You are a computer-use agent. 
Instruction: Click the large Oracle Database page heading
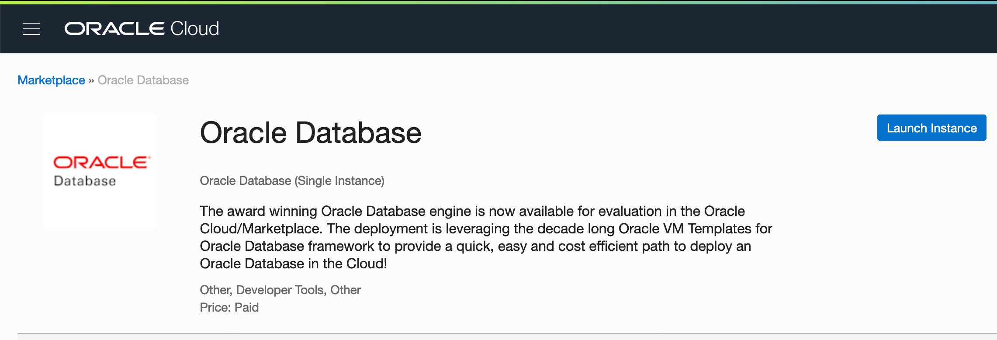pos(310,132)
